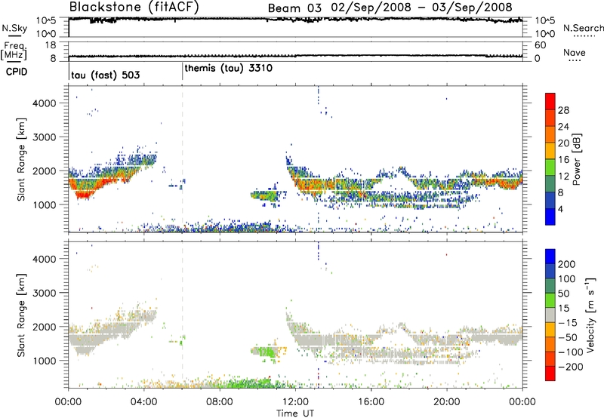The image size is (604, 418).
Task: Click the '200' tick on the Velocity colorbar
Action: (567, 264)
